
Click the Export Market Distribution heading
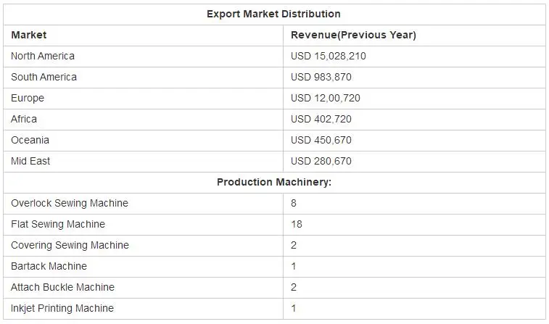coord(273,14)
